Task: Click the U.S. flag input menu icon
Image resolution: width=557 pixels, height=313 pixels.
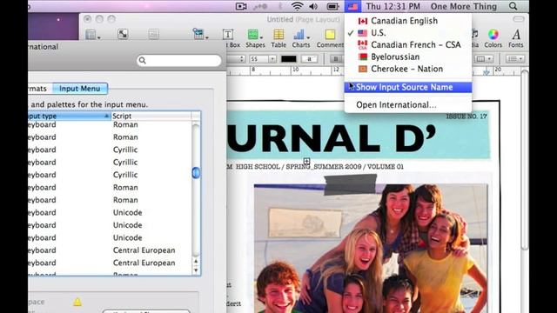Action: click(352, 6)
